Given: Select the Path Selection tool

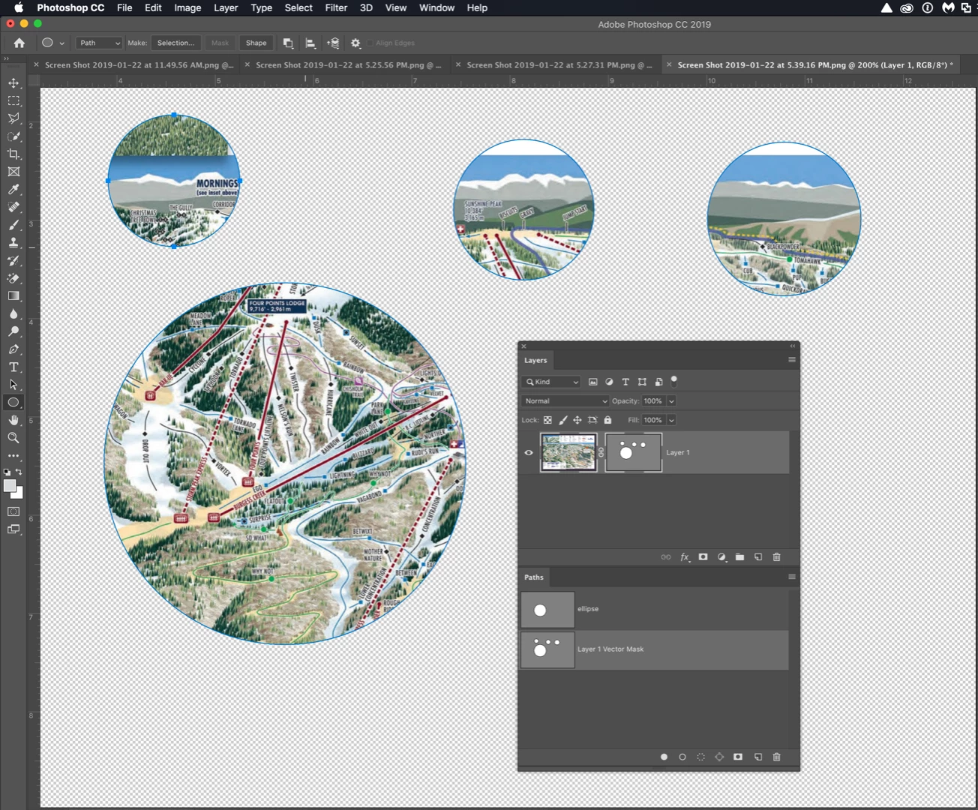Looking at the screenshot, I should 13,385.
